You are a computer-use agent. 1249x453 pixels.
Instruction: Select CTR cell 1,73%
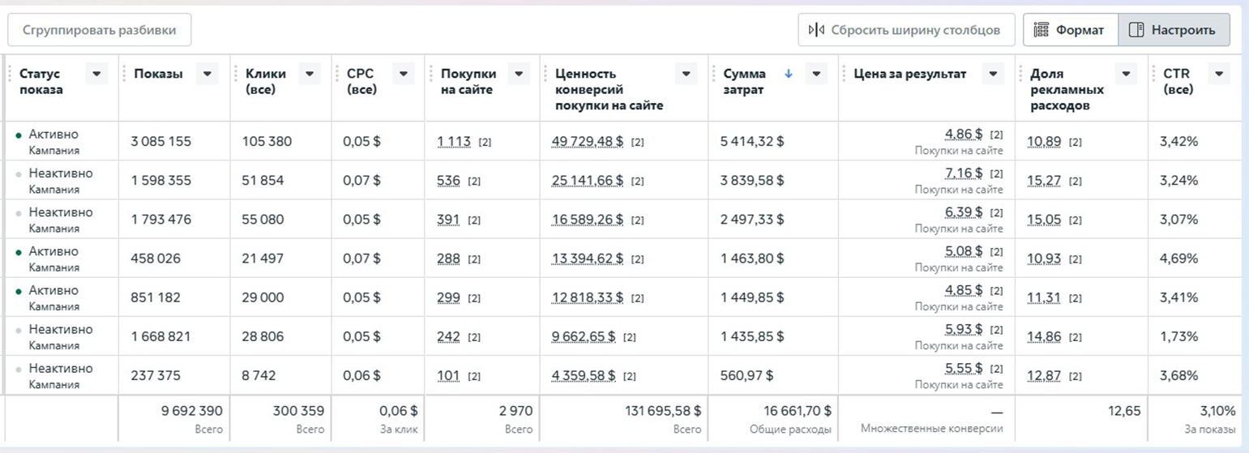pyautogui.click(x=1180, y=336)
